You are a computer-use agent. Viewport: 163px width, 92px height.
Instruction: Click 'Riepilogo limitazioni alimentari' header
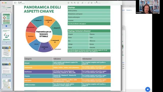click(x=89, y=31)
